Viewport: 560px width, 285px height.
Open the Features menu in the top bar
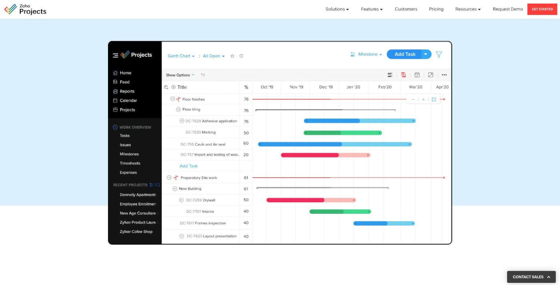click(371, 9)
